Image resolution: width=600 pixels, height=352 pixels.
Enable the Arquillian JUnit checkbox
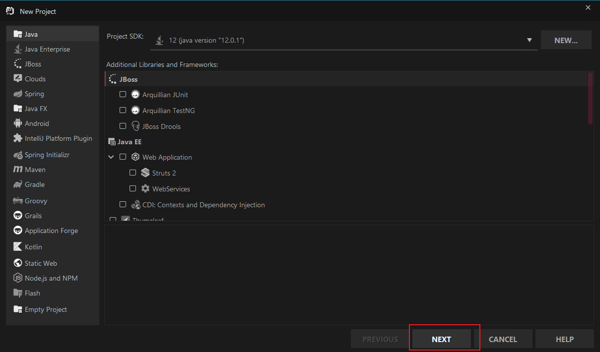tap(123, 94)
